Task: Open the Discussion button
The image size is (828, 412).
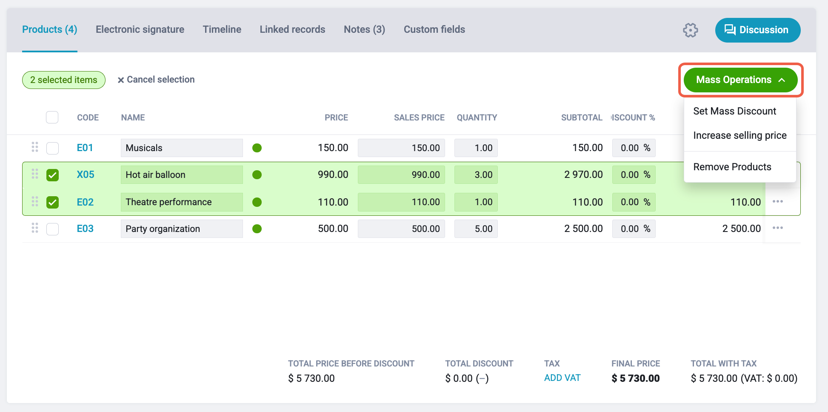Action: 758,30
